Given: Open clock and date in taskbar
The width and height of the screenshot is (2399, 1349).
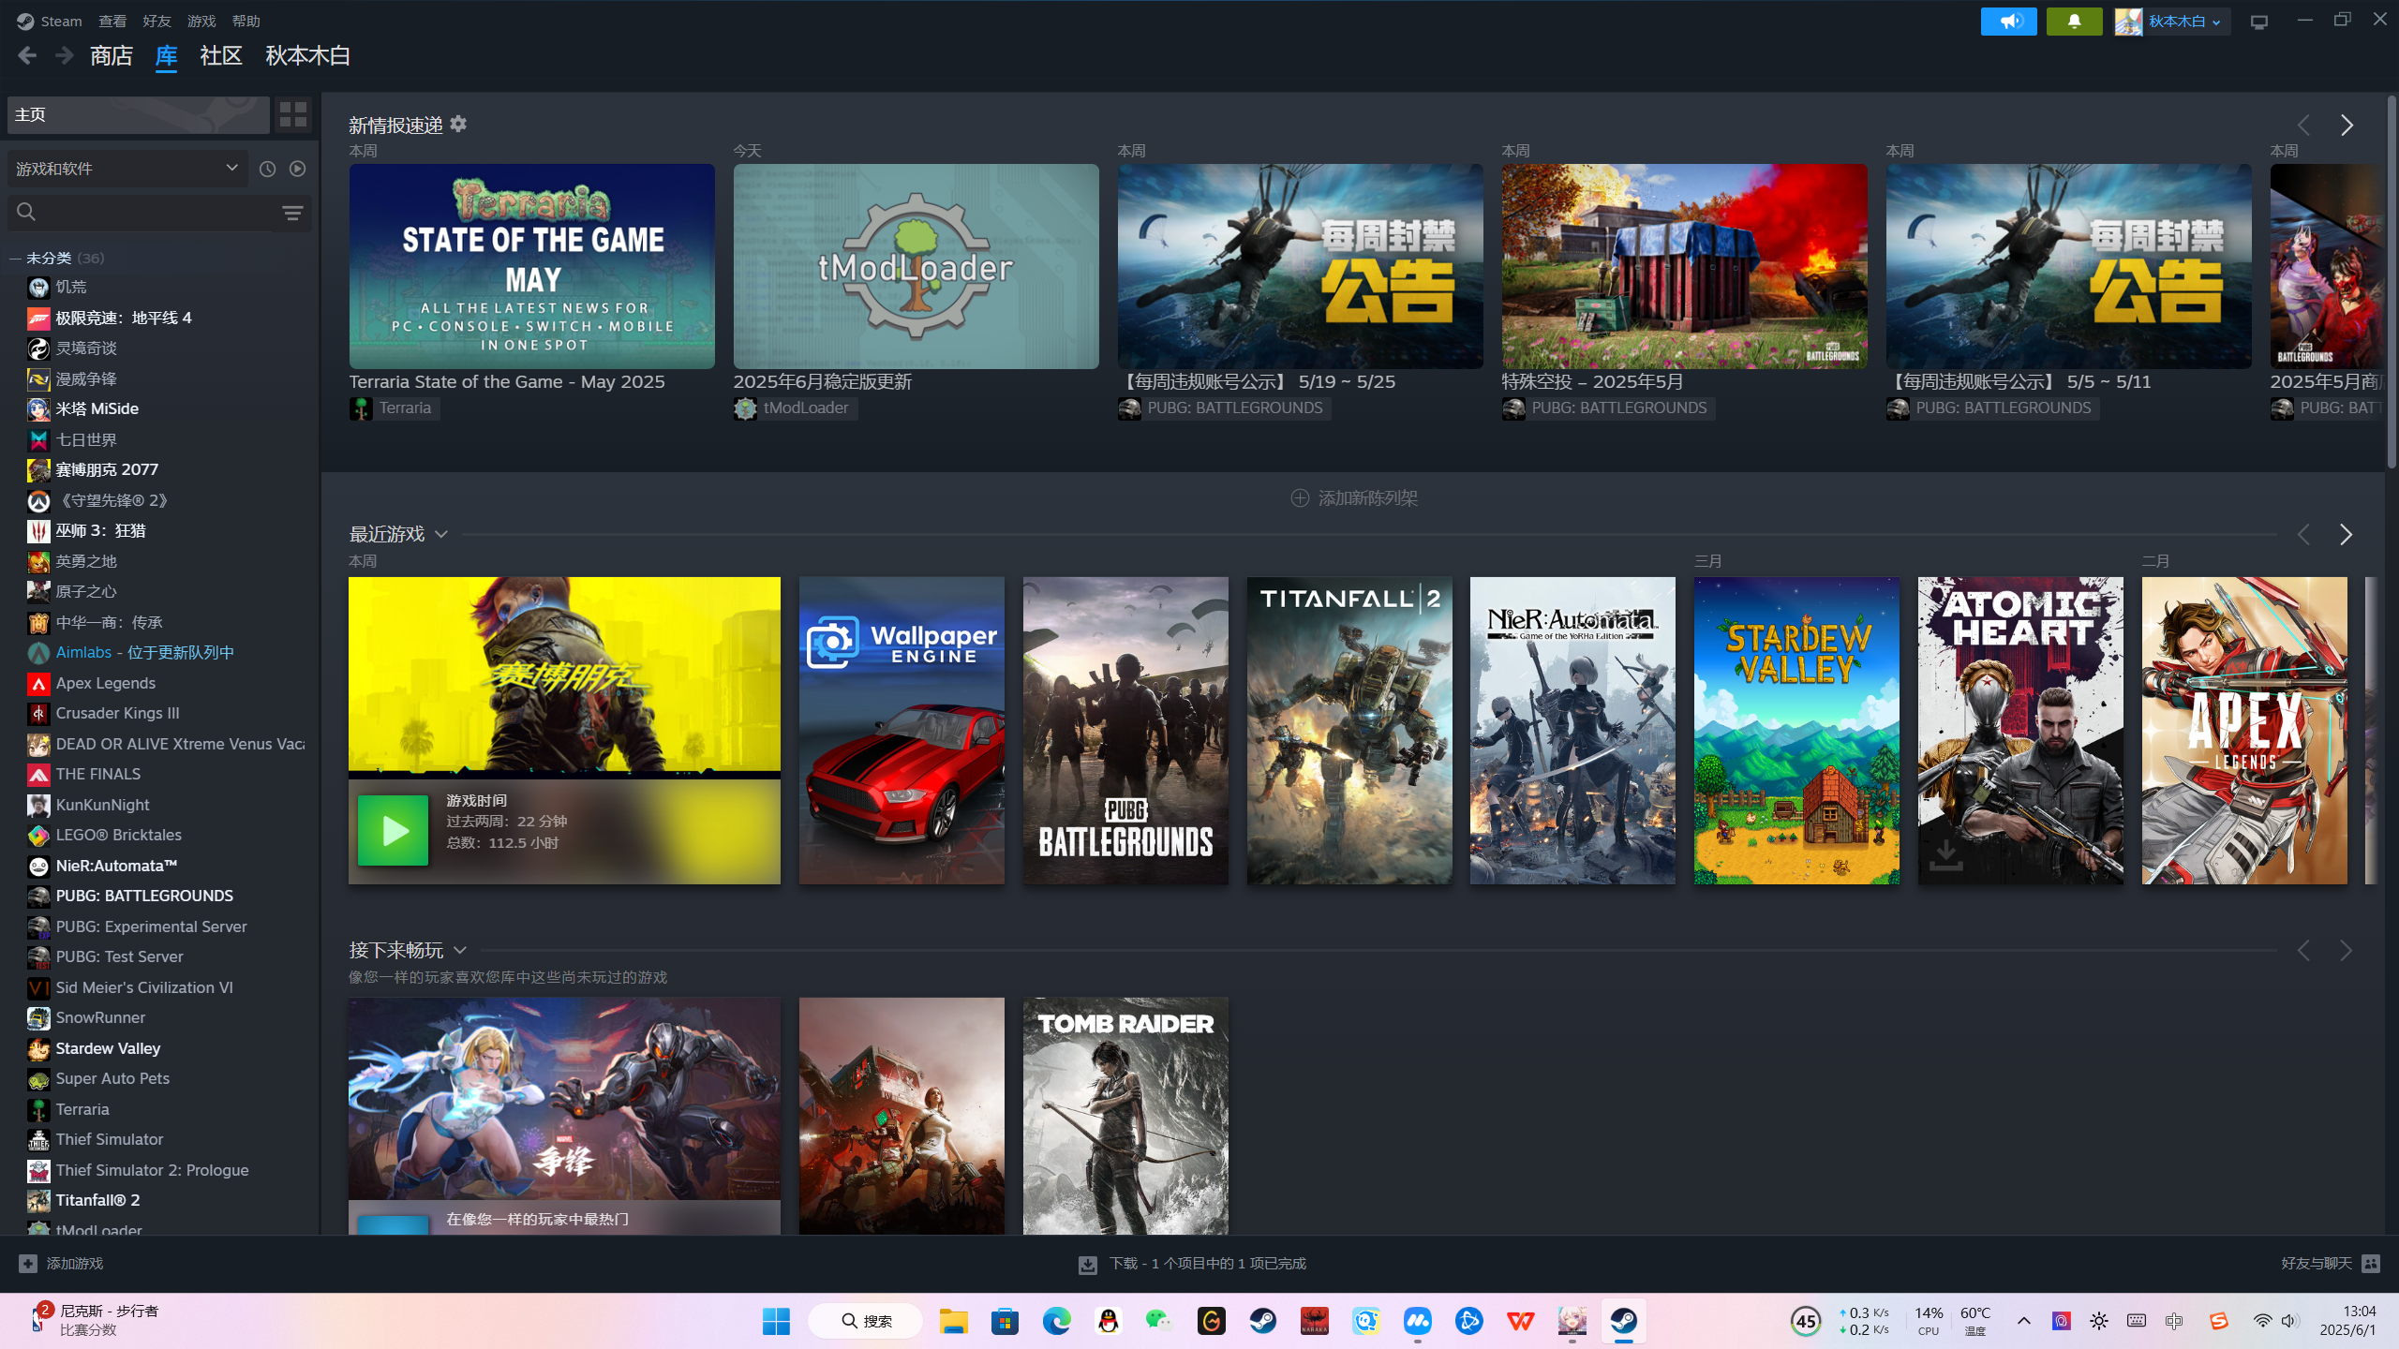Looking at the screenshot, I should [2348, 1321].
